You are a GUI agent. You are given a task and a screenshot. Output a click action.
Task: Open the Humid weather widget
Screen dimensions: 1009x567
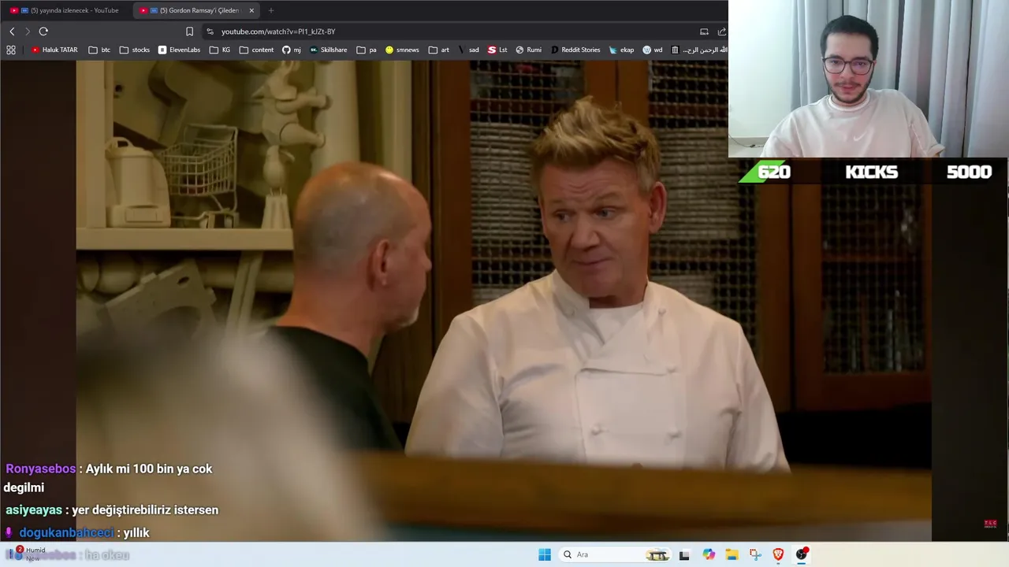28,554
